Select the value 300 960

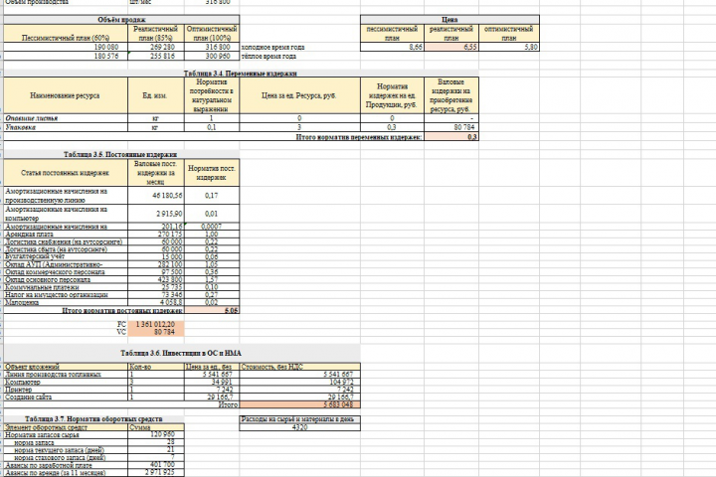[x=212, y=56]
